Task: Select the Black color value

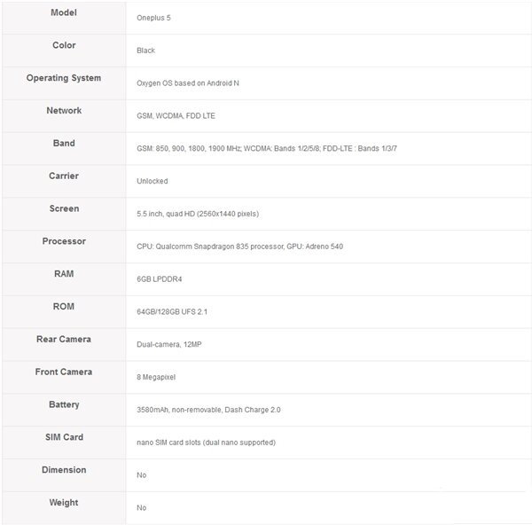Action: (x=145, y=51)
